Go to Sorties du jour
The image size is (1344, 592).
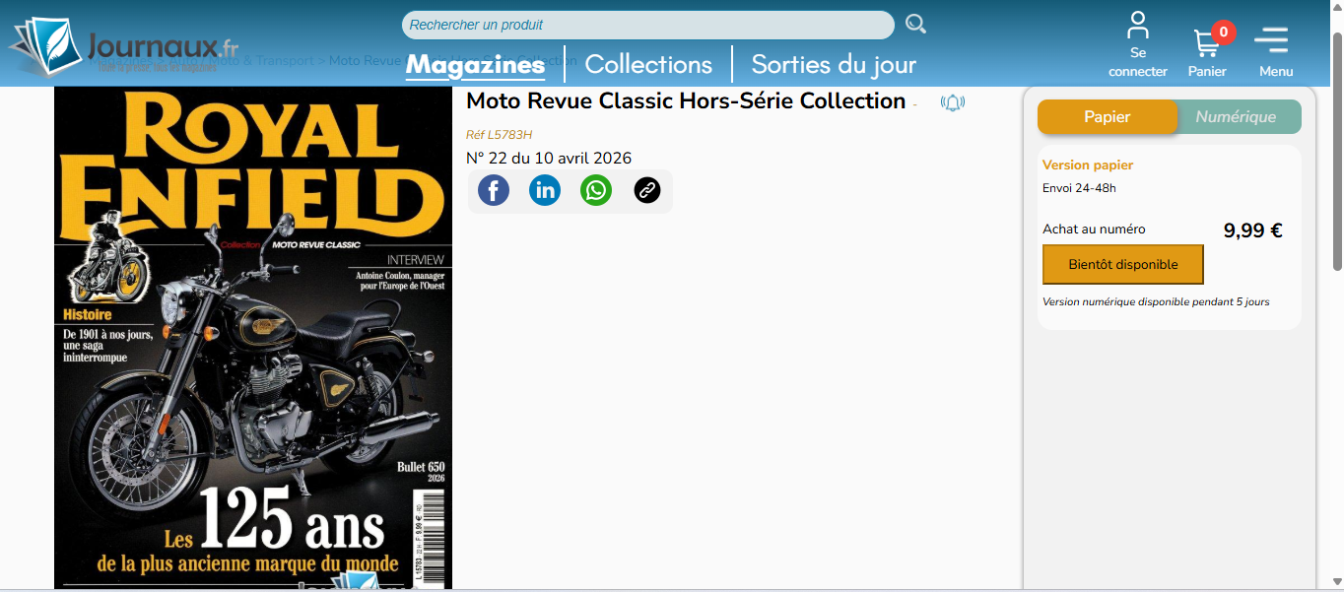[x=834, y=65]
